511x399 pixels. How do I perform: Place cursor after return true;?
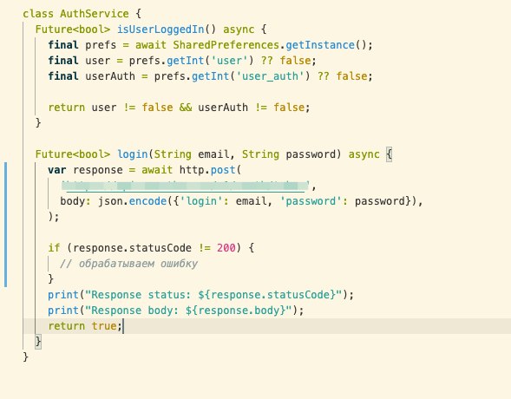pos(123,326)
